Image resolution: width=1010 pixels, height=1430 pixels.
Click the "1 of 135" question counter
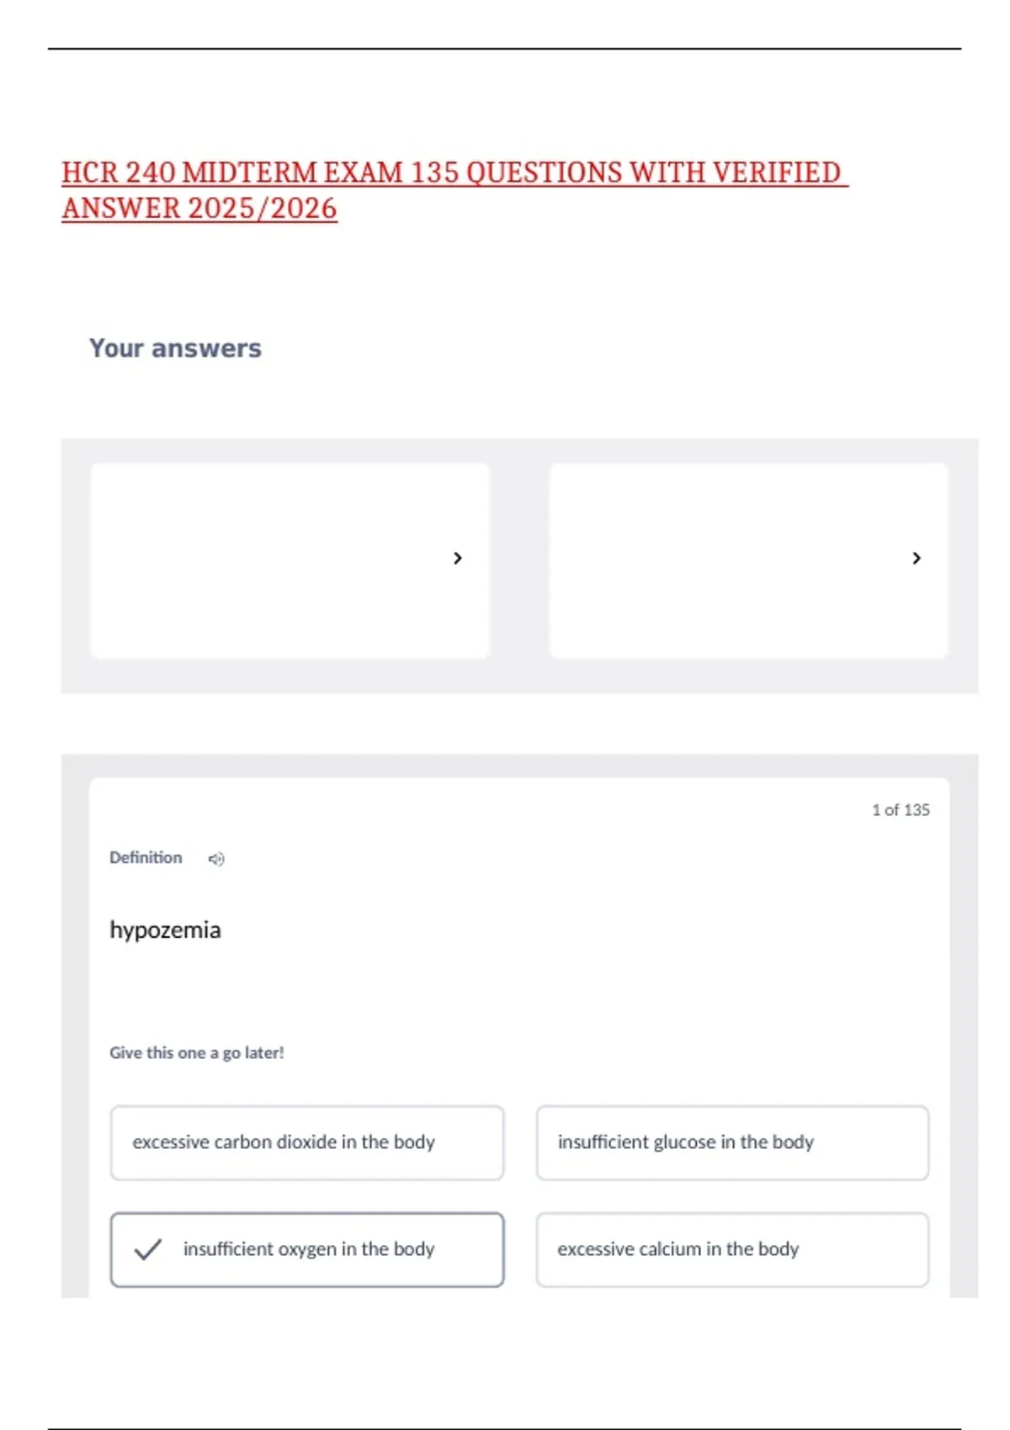[x=901, y=810]
